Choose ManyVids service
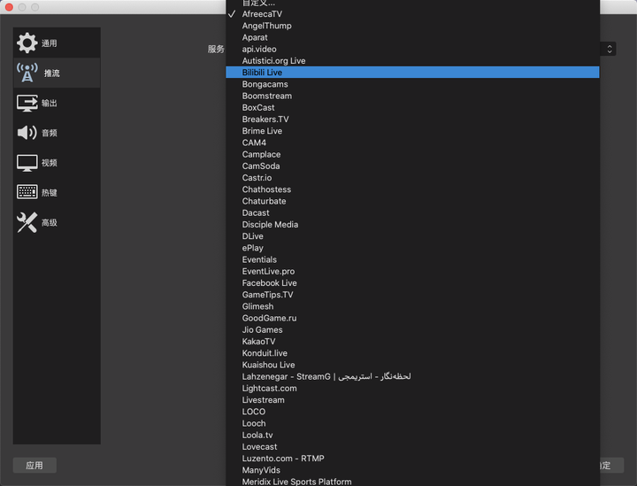Screen dimensions: 637x486 [412, 470]
